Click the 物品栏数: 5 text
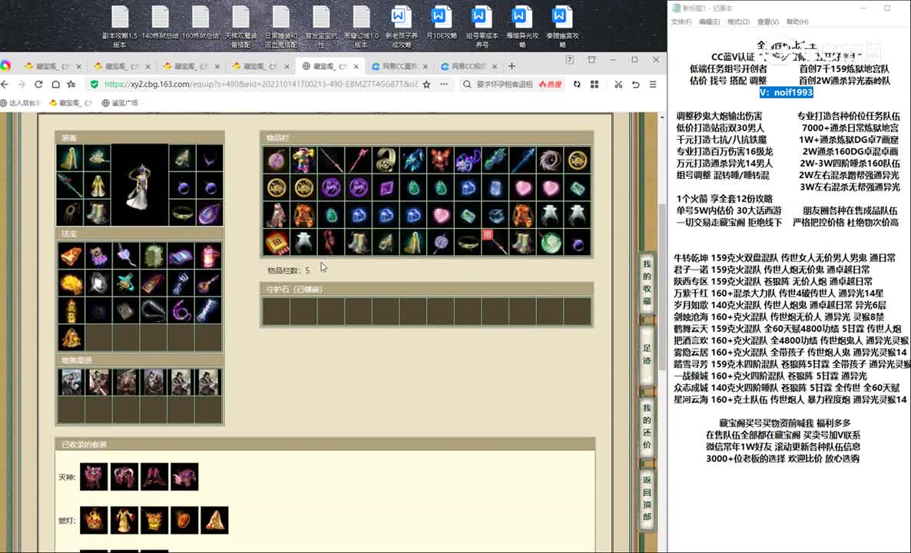The height and width of the screenshot is (553, 911). (x=288, y=270)
